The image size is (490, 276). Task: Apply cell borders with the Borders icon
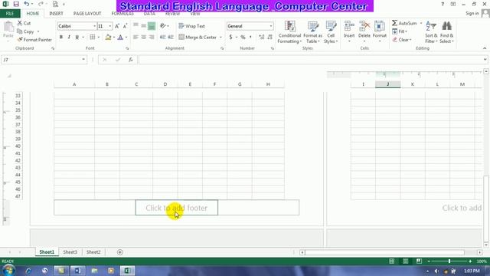pos(93,38)
